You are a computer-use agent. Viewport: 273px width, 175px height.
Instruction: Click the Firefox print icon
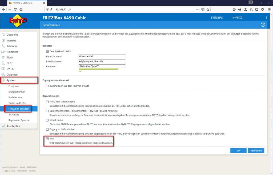(x=240, y=9)
